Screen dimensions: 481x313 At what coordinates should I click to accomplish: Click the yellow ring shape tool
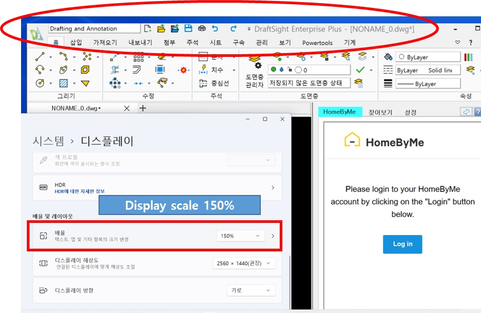(85, 70)
